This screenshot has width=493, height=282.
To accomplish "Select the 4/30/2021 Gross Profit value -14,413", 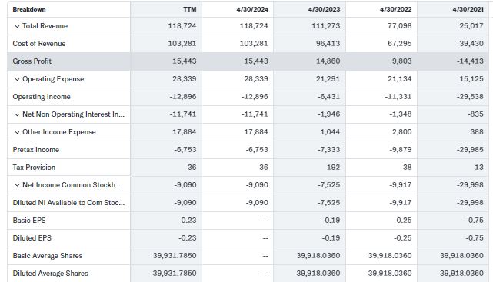I will pyautogui.click(x=470, y=61).
